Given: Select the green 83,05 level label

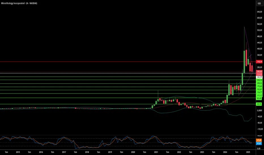Looking at the screenshot, I should tap(259, 98).
